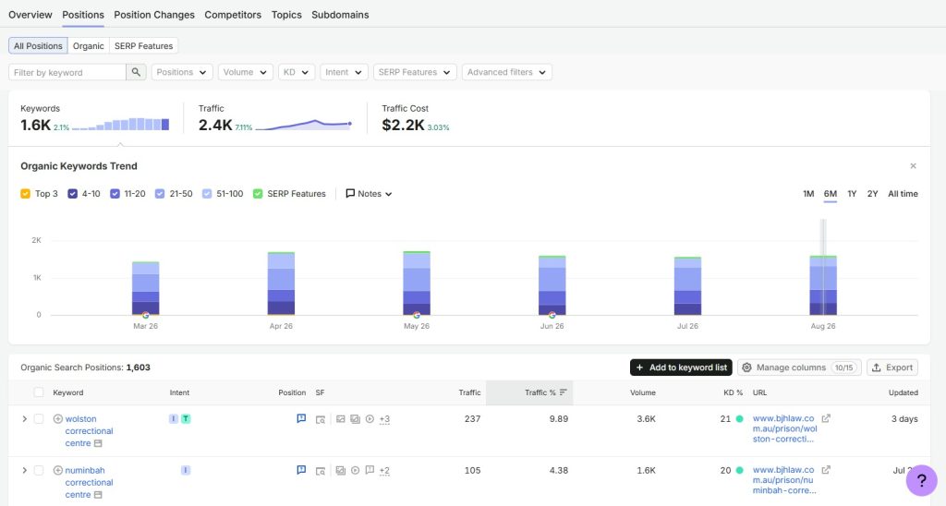Open the Positions filter dropdown
This screenshot has width=946, height=506.
[x=182, y=72]
